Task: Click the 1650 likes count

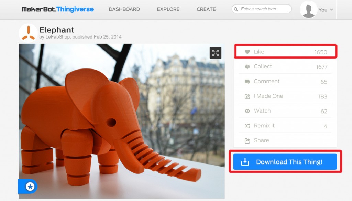Action: coord(321,52)
